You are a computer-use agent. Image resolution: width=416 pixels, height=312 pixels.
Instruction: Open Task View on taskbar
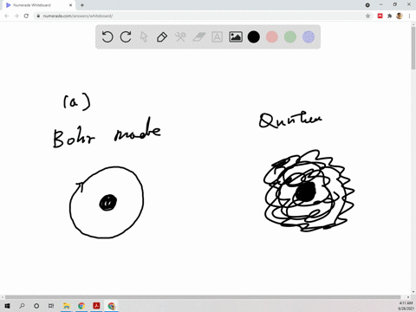click(x=51, y=306)
